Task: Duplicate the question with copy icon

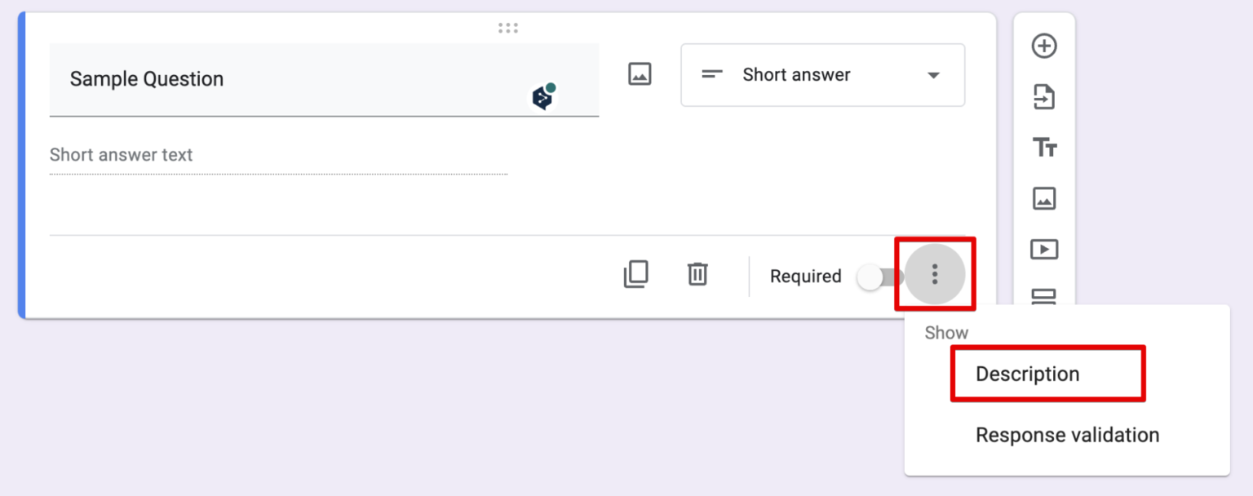Action: [x=635, y=275]
